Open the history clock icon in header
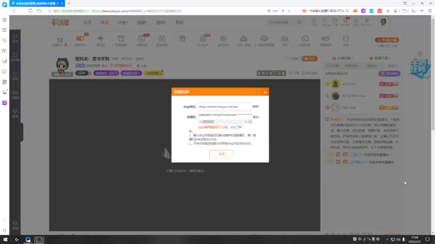This screenshot has height=244, width=435. point(314,22)
